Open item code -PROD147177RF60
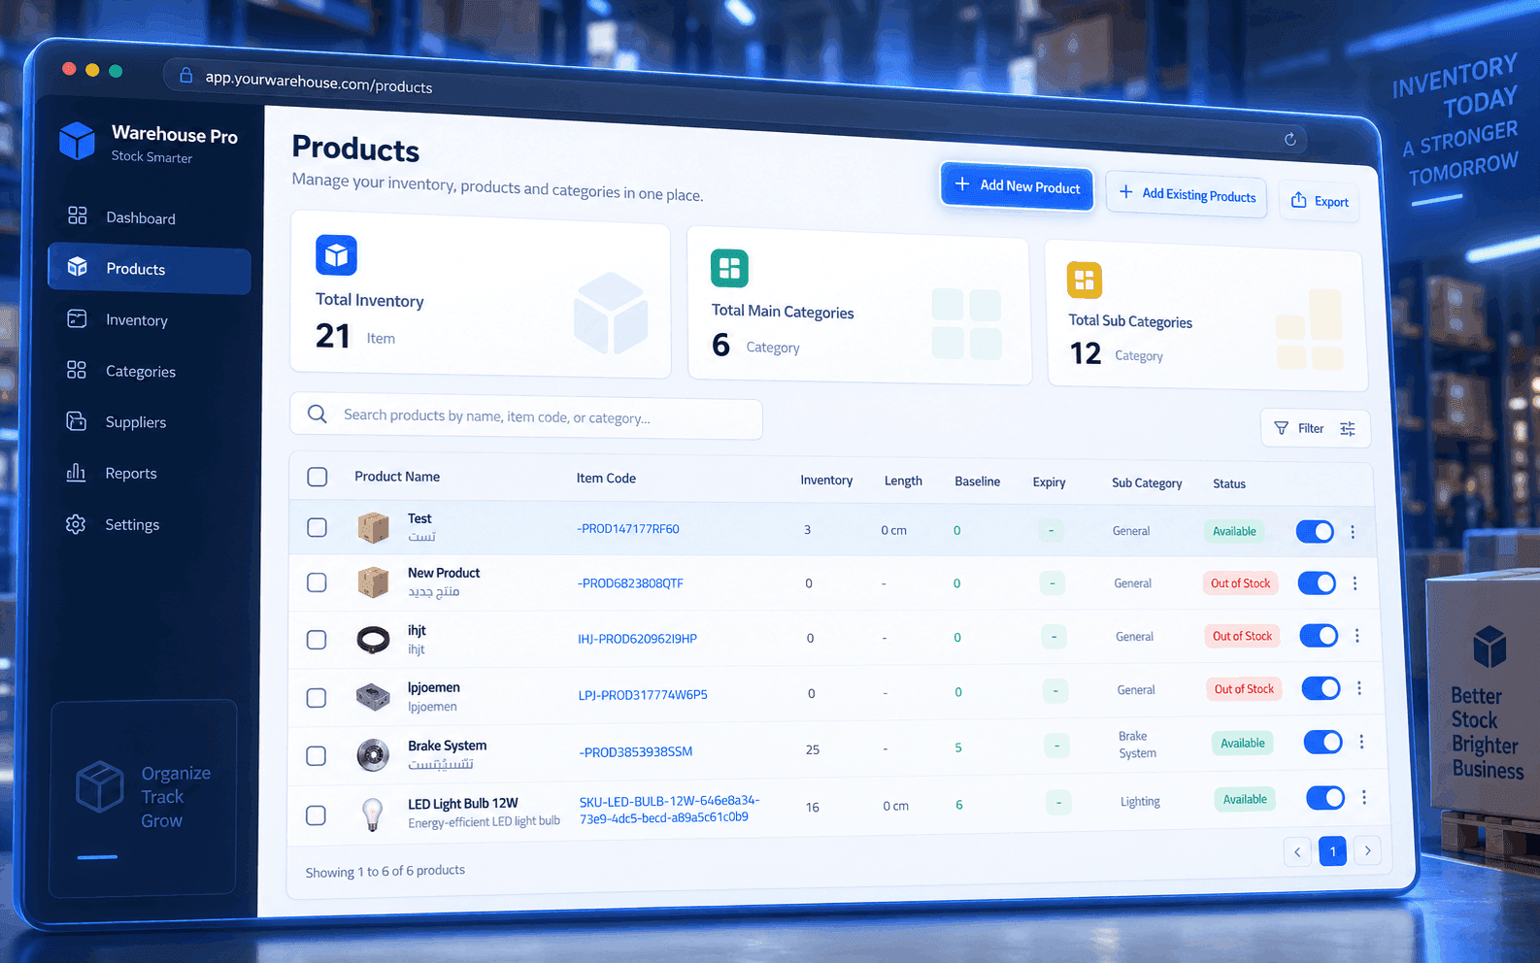Screen dimensions: 1540x963 [x=628, y=529]
